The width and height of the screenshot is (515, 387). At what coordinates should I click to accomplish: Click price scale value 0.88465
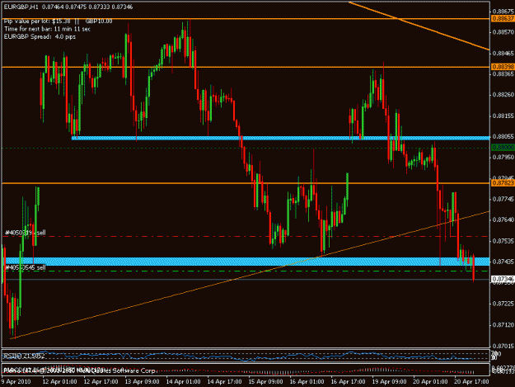click(503, 53)
